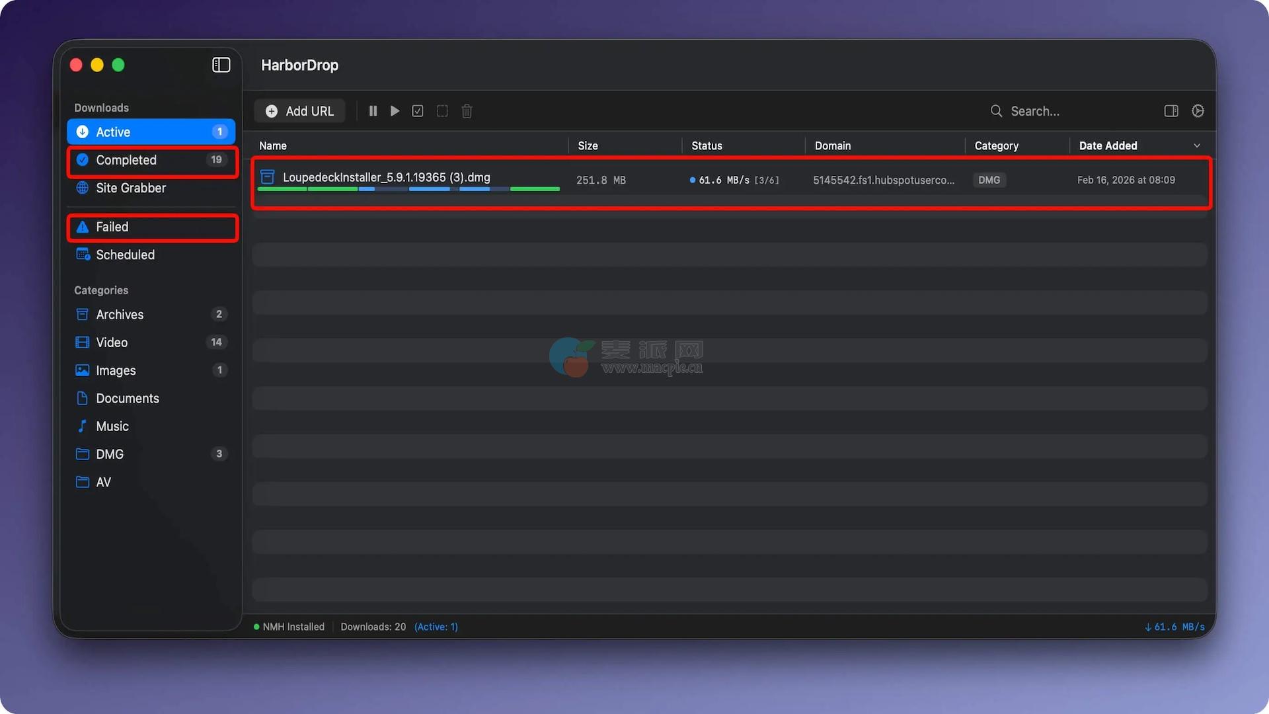Click the Active: 1 status link
Screen dimensions: 1269x714
coord(436,627)
